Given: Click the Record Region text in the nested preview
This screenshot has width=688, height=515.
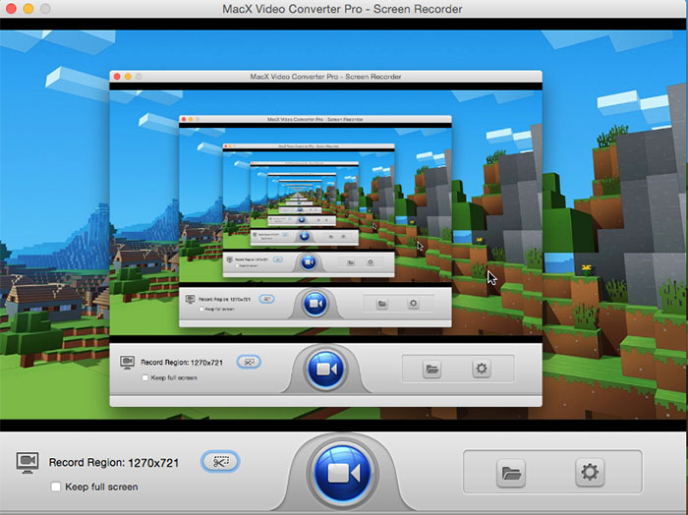Looking at the screenshot, I should coord(182,363).
